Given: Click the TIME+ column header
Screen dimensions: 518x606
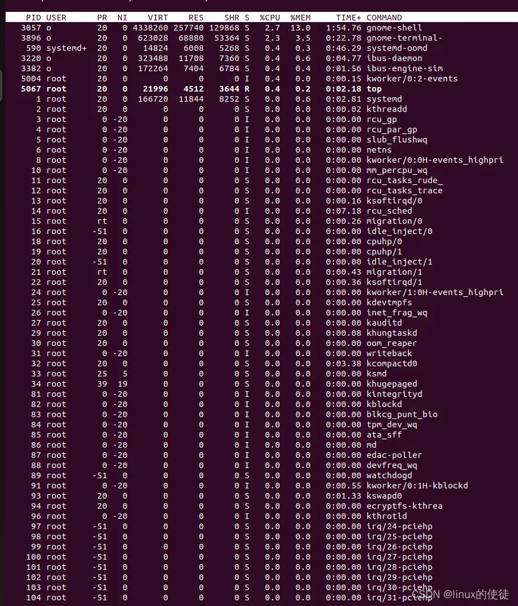Looking at the screenshot, I should [x=349, y=18].
